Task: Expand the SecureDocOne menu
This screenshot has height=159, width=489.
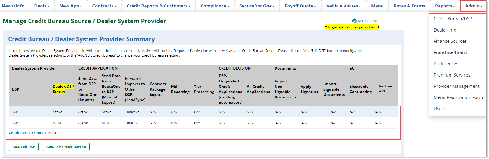Action: click(x=257, y=6)
